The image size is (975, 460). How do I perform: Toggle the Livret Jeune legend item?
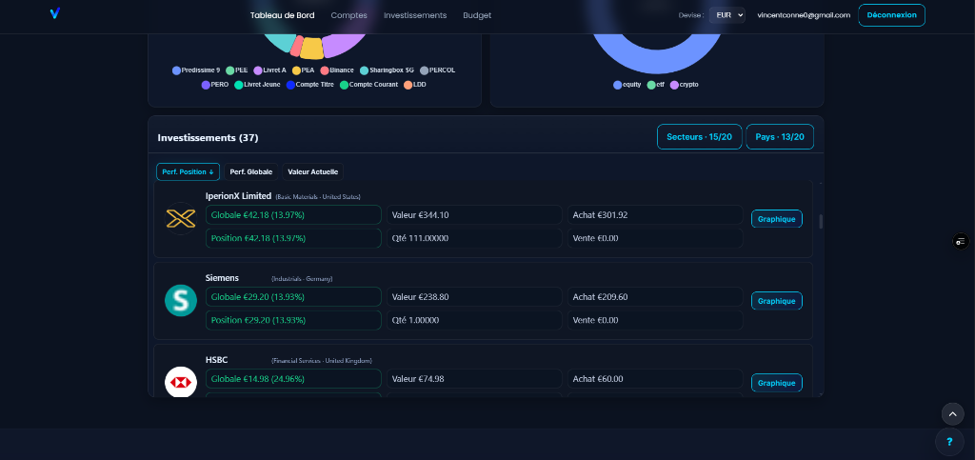(x=257, y=85)
